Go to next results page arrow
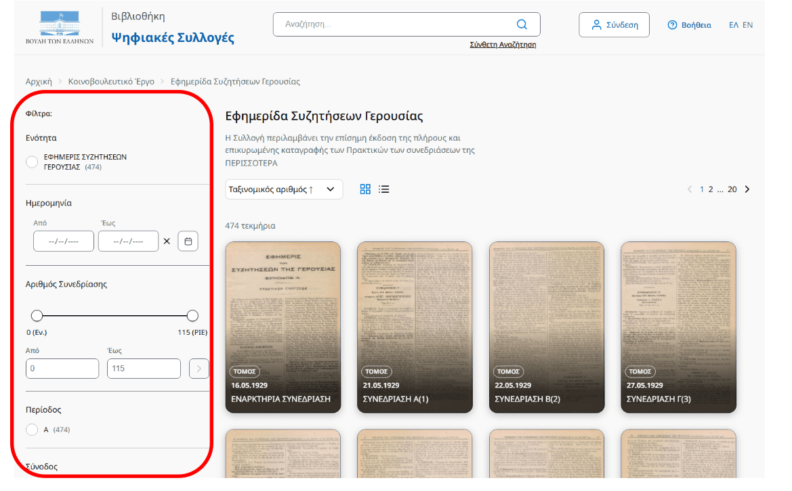Image resolution: width=792 pixels, height=491 pixels. click(747, 189)
